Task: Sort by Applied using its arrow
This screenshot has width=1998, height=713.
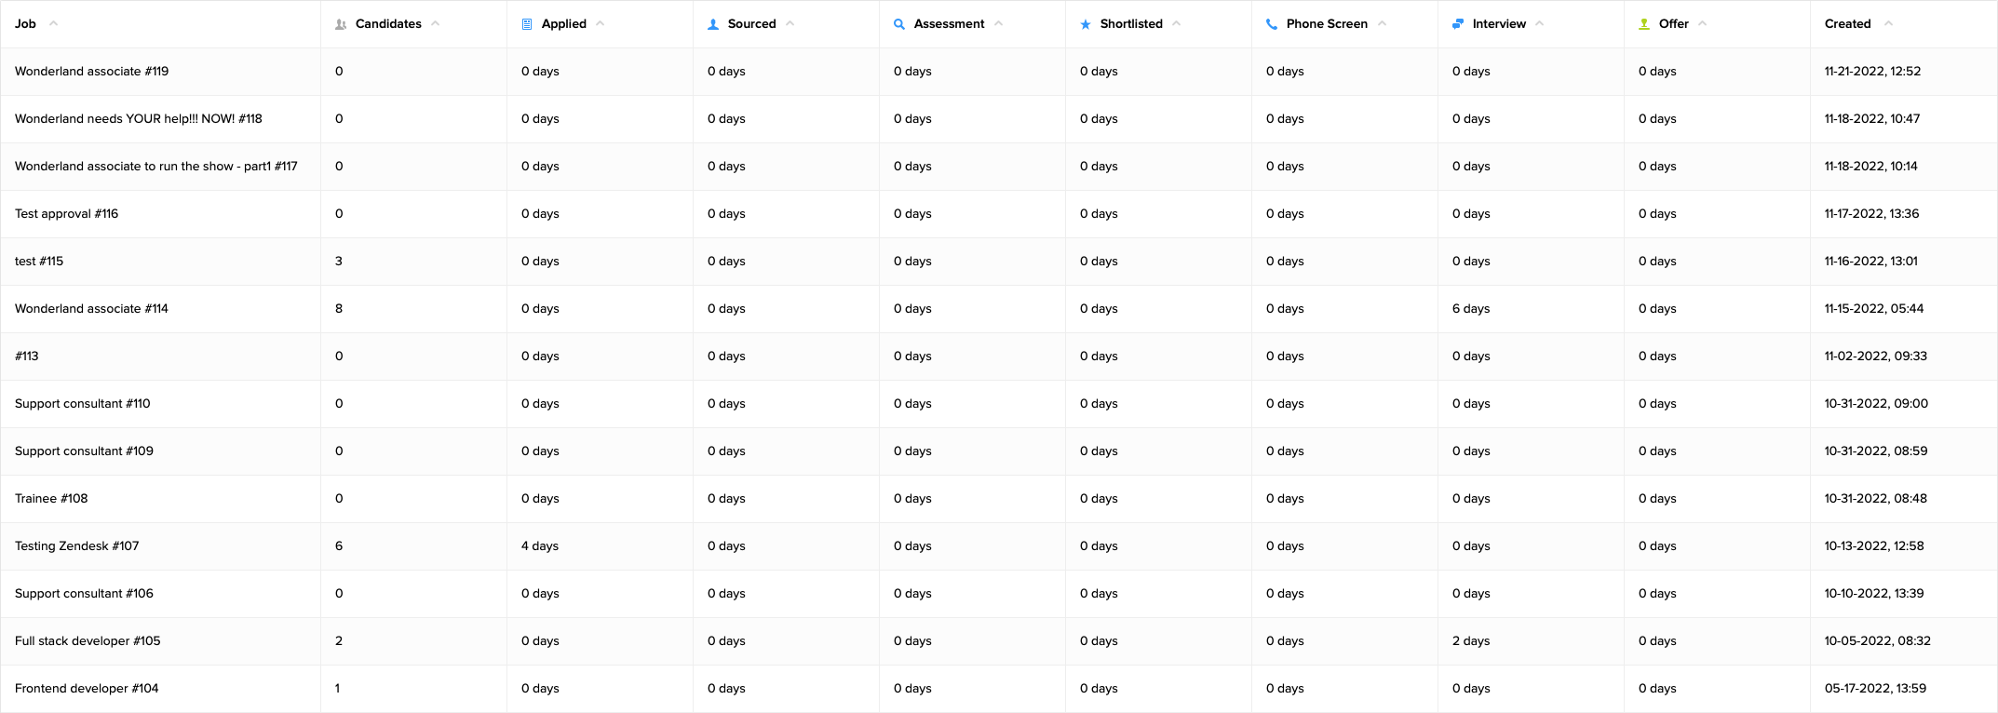Action: pyautogui.click(x=601, y=23)
